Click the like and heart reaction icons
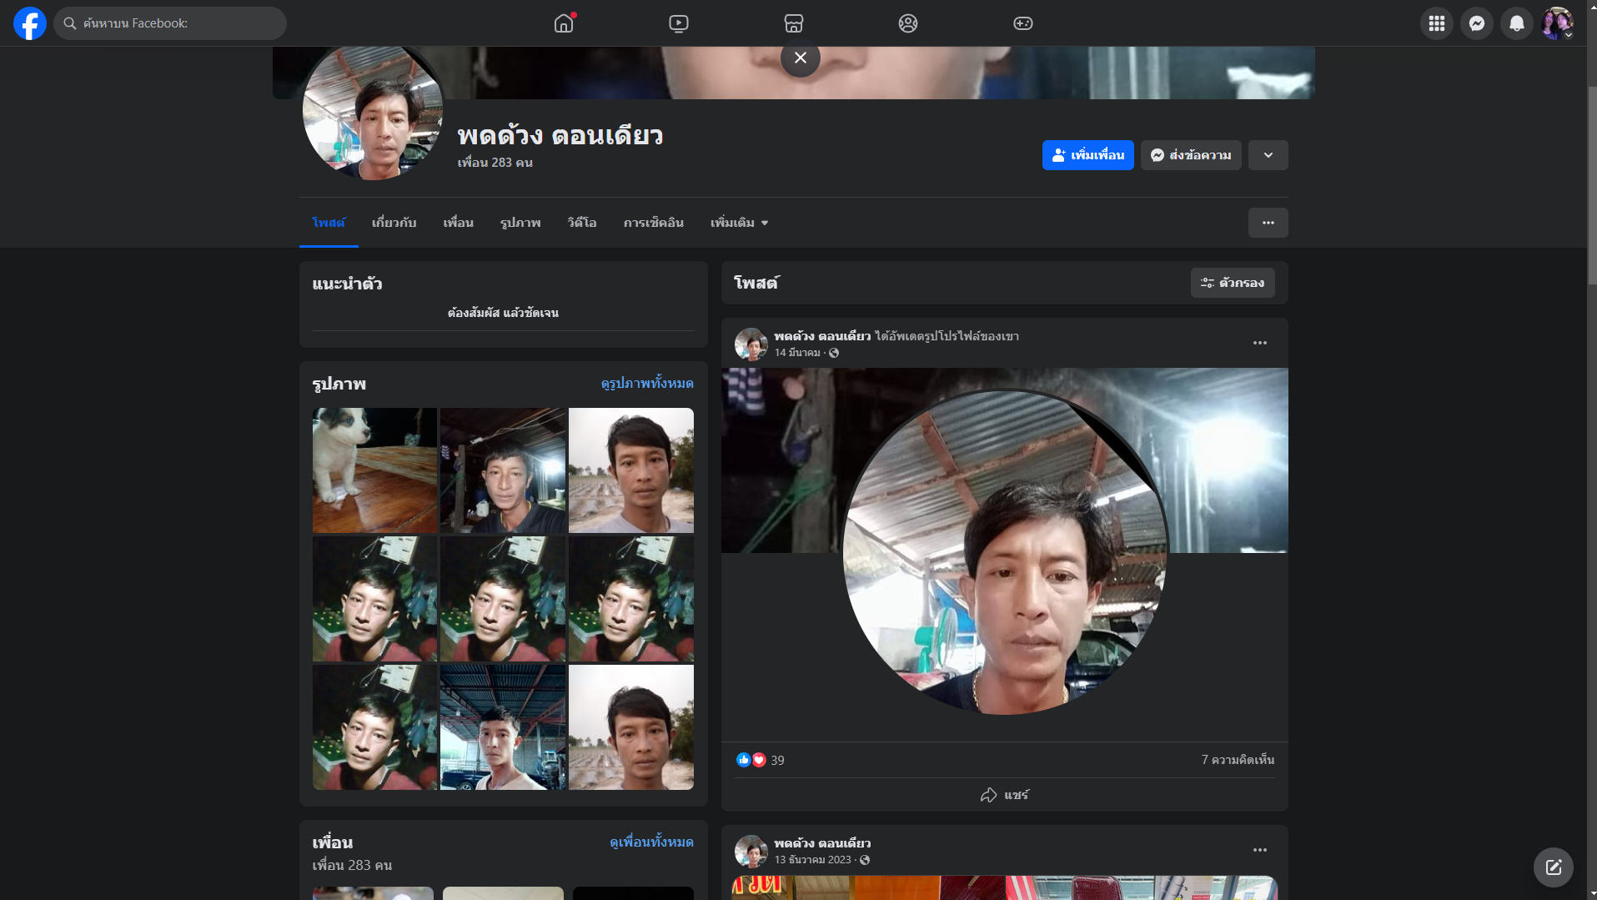The height and width of the screenshot is (900, 1597). point(751,760)
